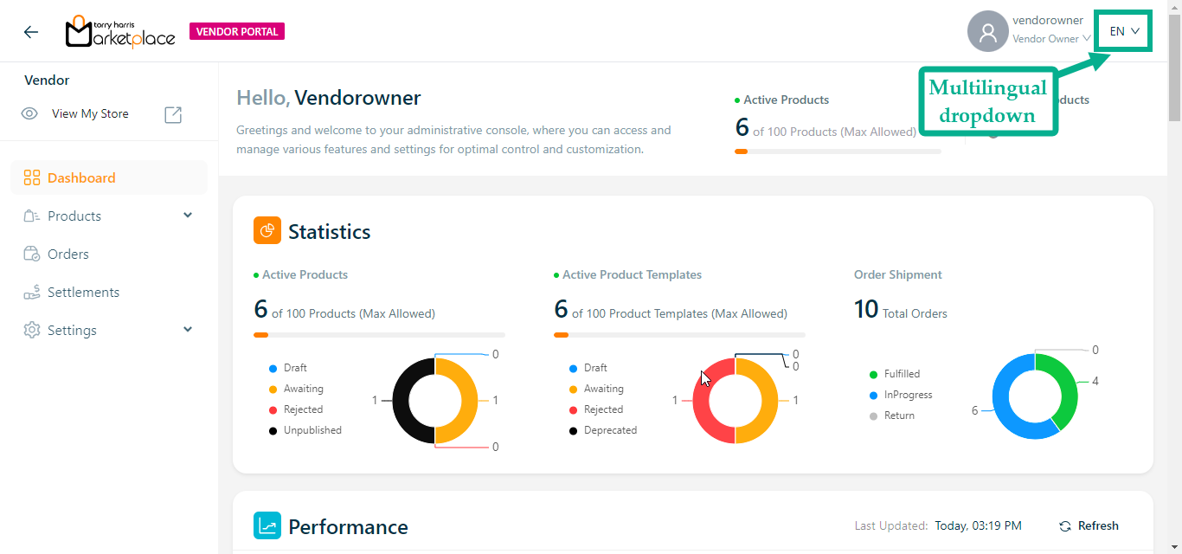
Task: Click the eye icon beside View My Store
Action: coord(29,114)
